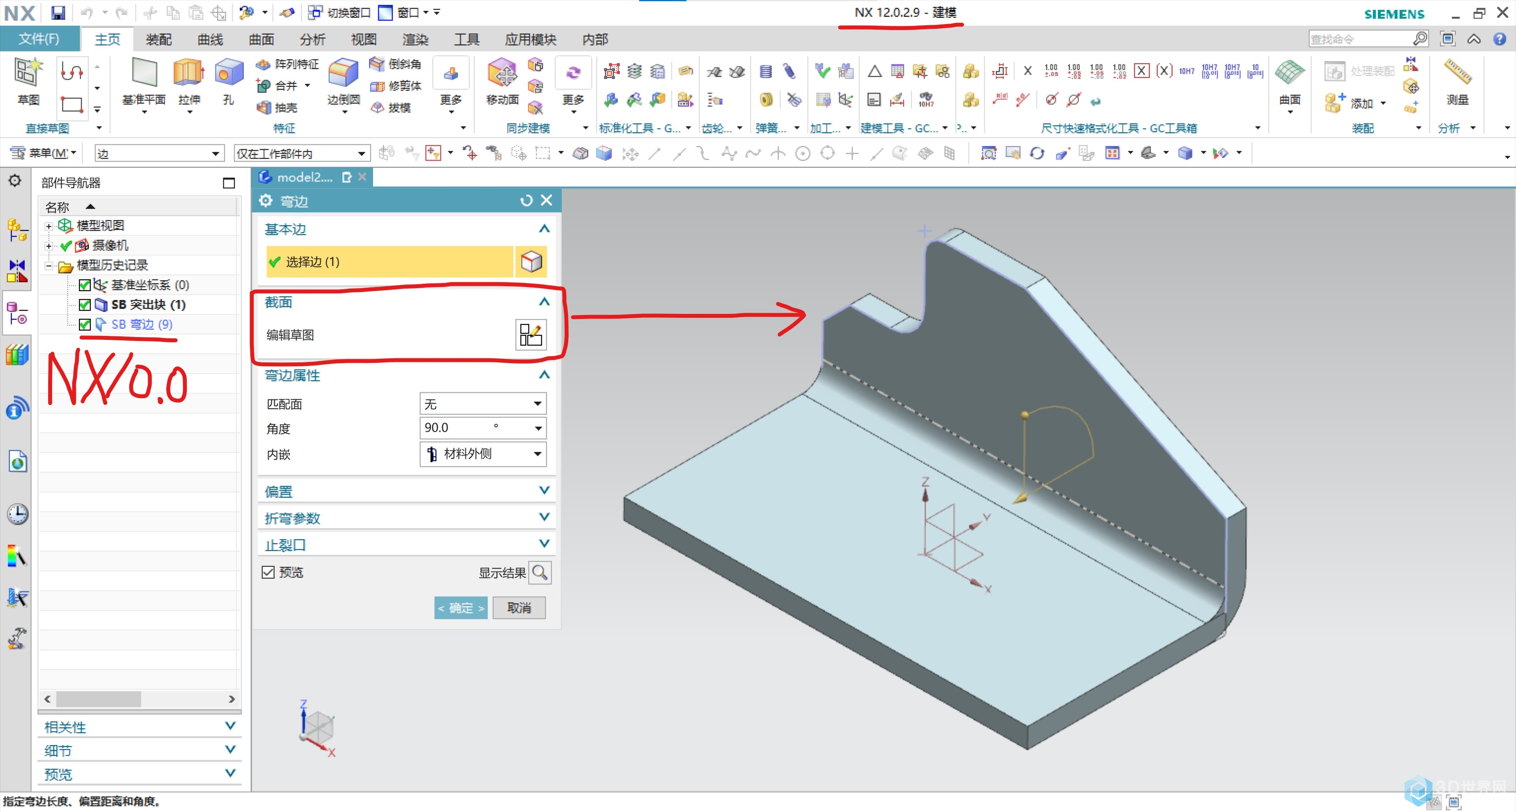Open the Angle (角度) value dropdown arrow
1516x812 pixels.
pos(538,428)
